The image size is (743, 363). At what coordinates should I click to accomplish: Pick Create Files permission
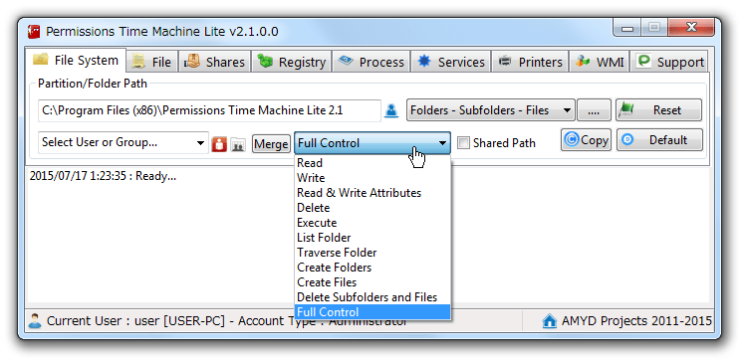371,282
